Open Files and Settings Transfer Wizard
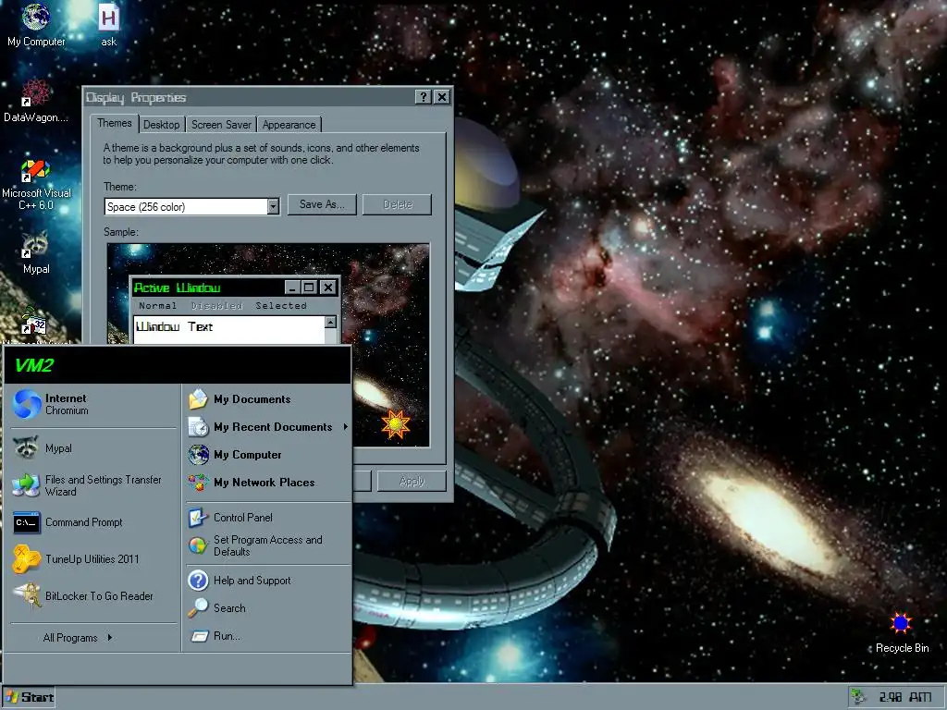 [92, 485]
